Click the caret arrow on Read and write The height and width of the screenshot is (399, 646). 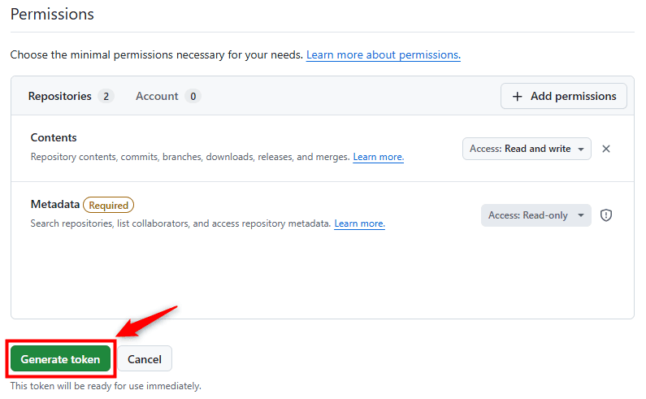(580, 150)
